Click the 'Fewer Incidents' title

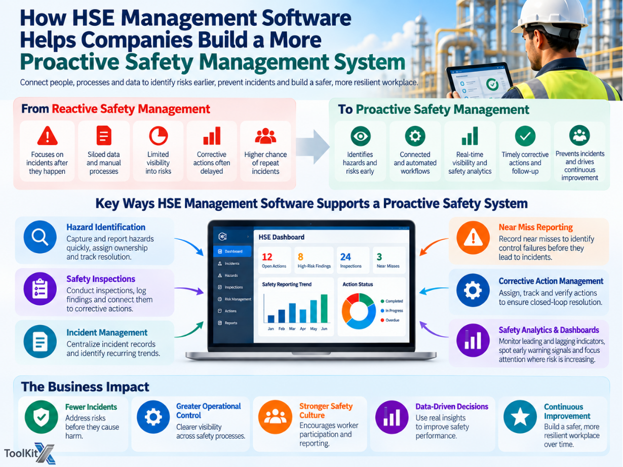(91, 407)
